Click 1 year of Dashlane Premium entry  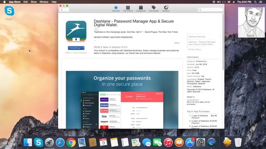[x=203, y=117]
